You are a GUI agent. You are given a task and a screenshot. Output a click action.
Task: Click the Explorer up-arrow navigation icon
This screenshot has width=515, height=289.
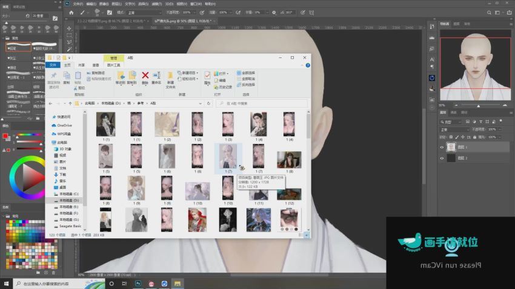coord(70,103)
